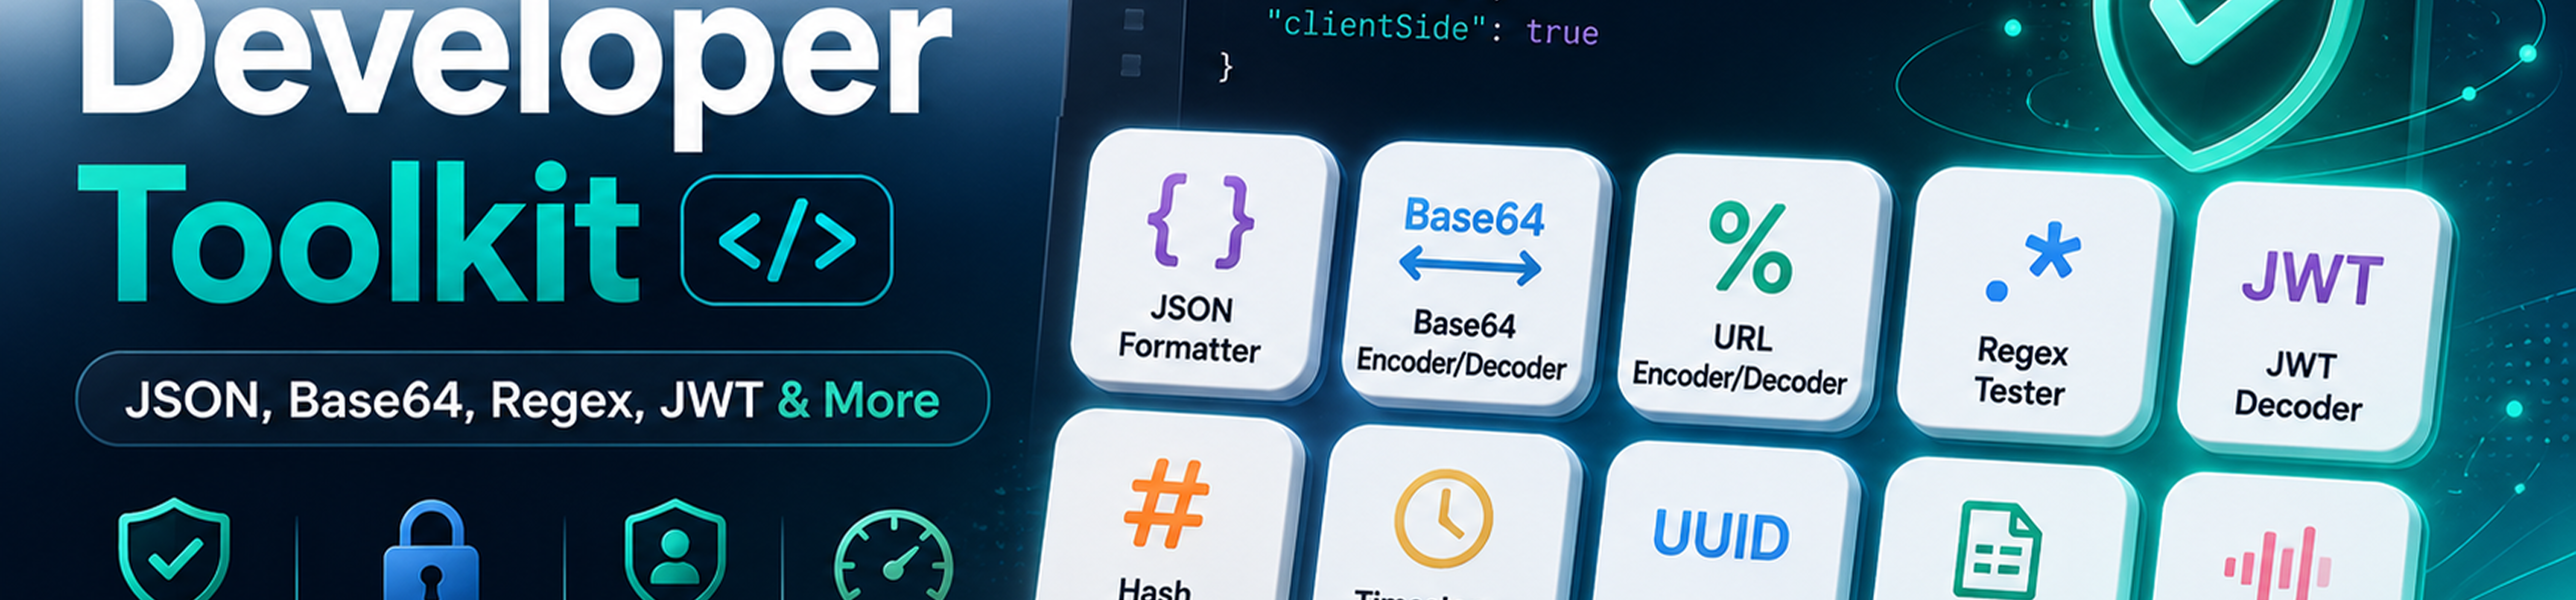
Task: Click the shield icon with a user silhouette
Action: tap(675, 550)
